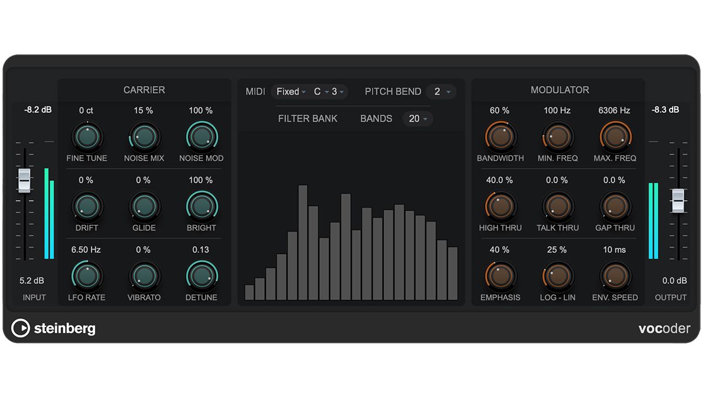Image resolution: width=703 pixels, height=395 pixels.
Task: Click the CARRIER section heading
Action: [x=144, y=90]
